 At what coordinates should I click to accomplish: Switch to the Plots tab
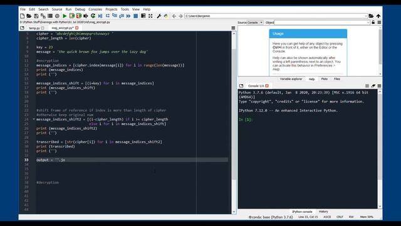(x=325, y=79)
